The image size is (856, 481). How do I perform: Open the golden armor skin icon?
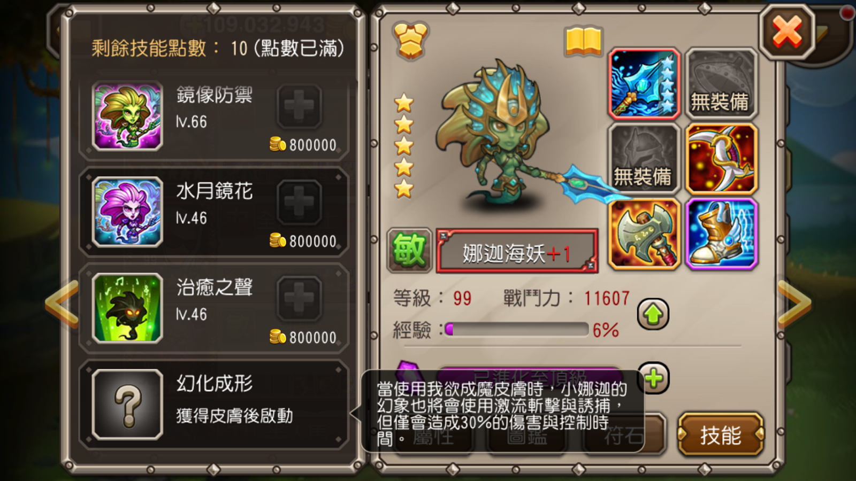[411, 40]
